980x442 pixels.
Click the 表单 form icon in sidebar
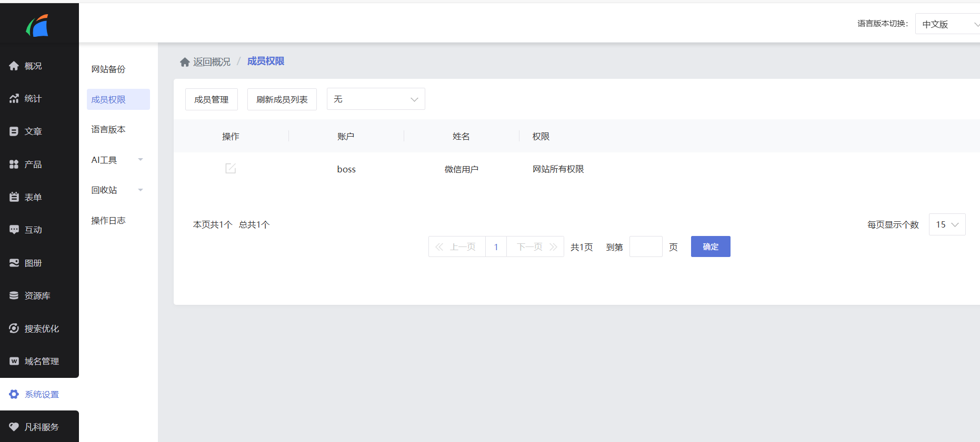(x=14, y=197)
